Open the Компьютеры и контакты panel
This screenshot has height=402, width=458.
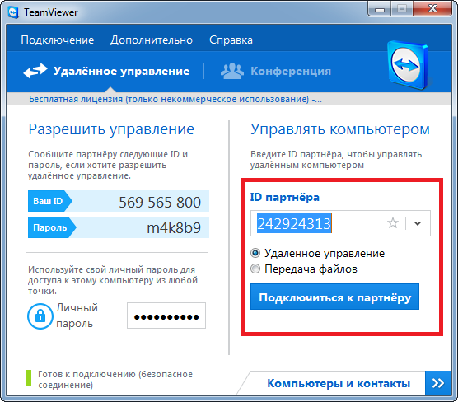tap(339, 383)
